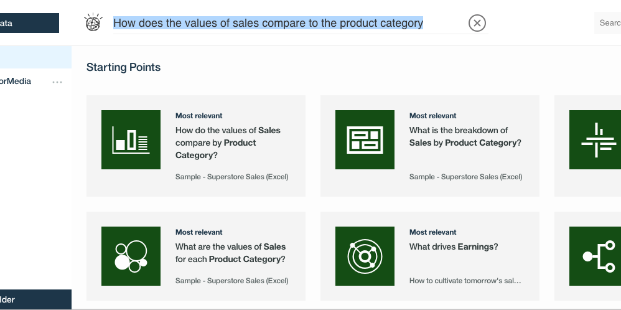Click the dark Data button at top left
621x310 pixels.
coord(29,23)
